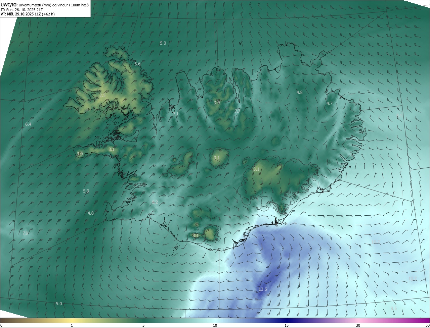
Task: Click the color scale tick label 10
Action: click(x=215, y=325)
